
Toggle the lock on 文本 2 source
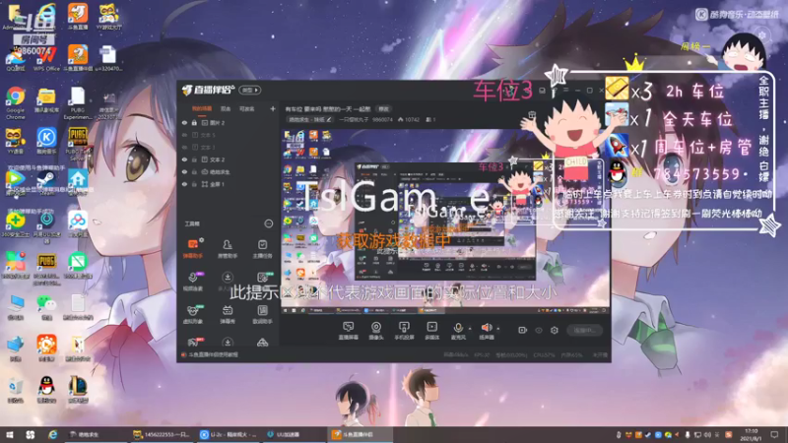click(x=194, y=159)
